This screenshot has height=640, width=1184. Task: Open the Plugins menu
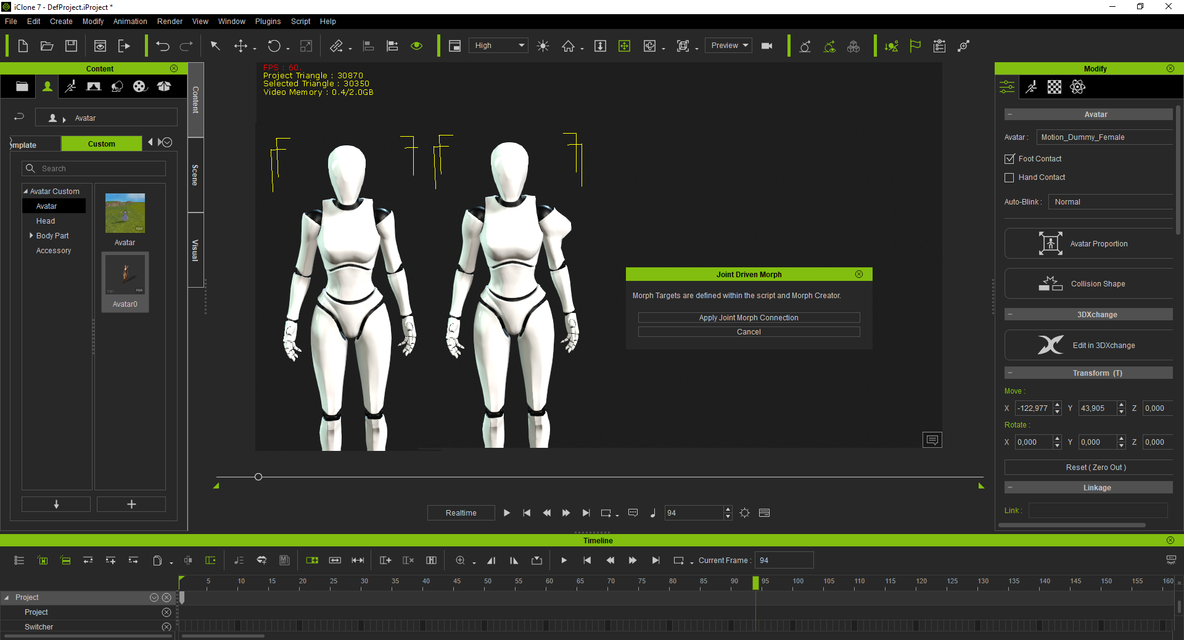coord(268,22)
